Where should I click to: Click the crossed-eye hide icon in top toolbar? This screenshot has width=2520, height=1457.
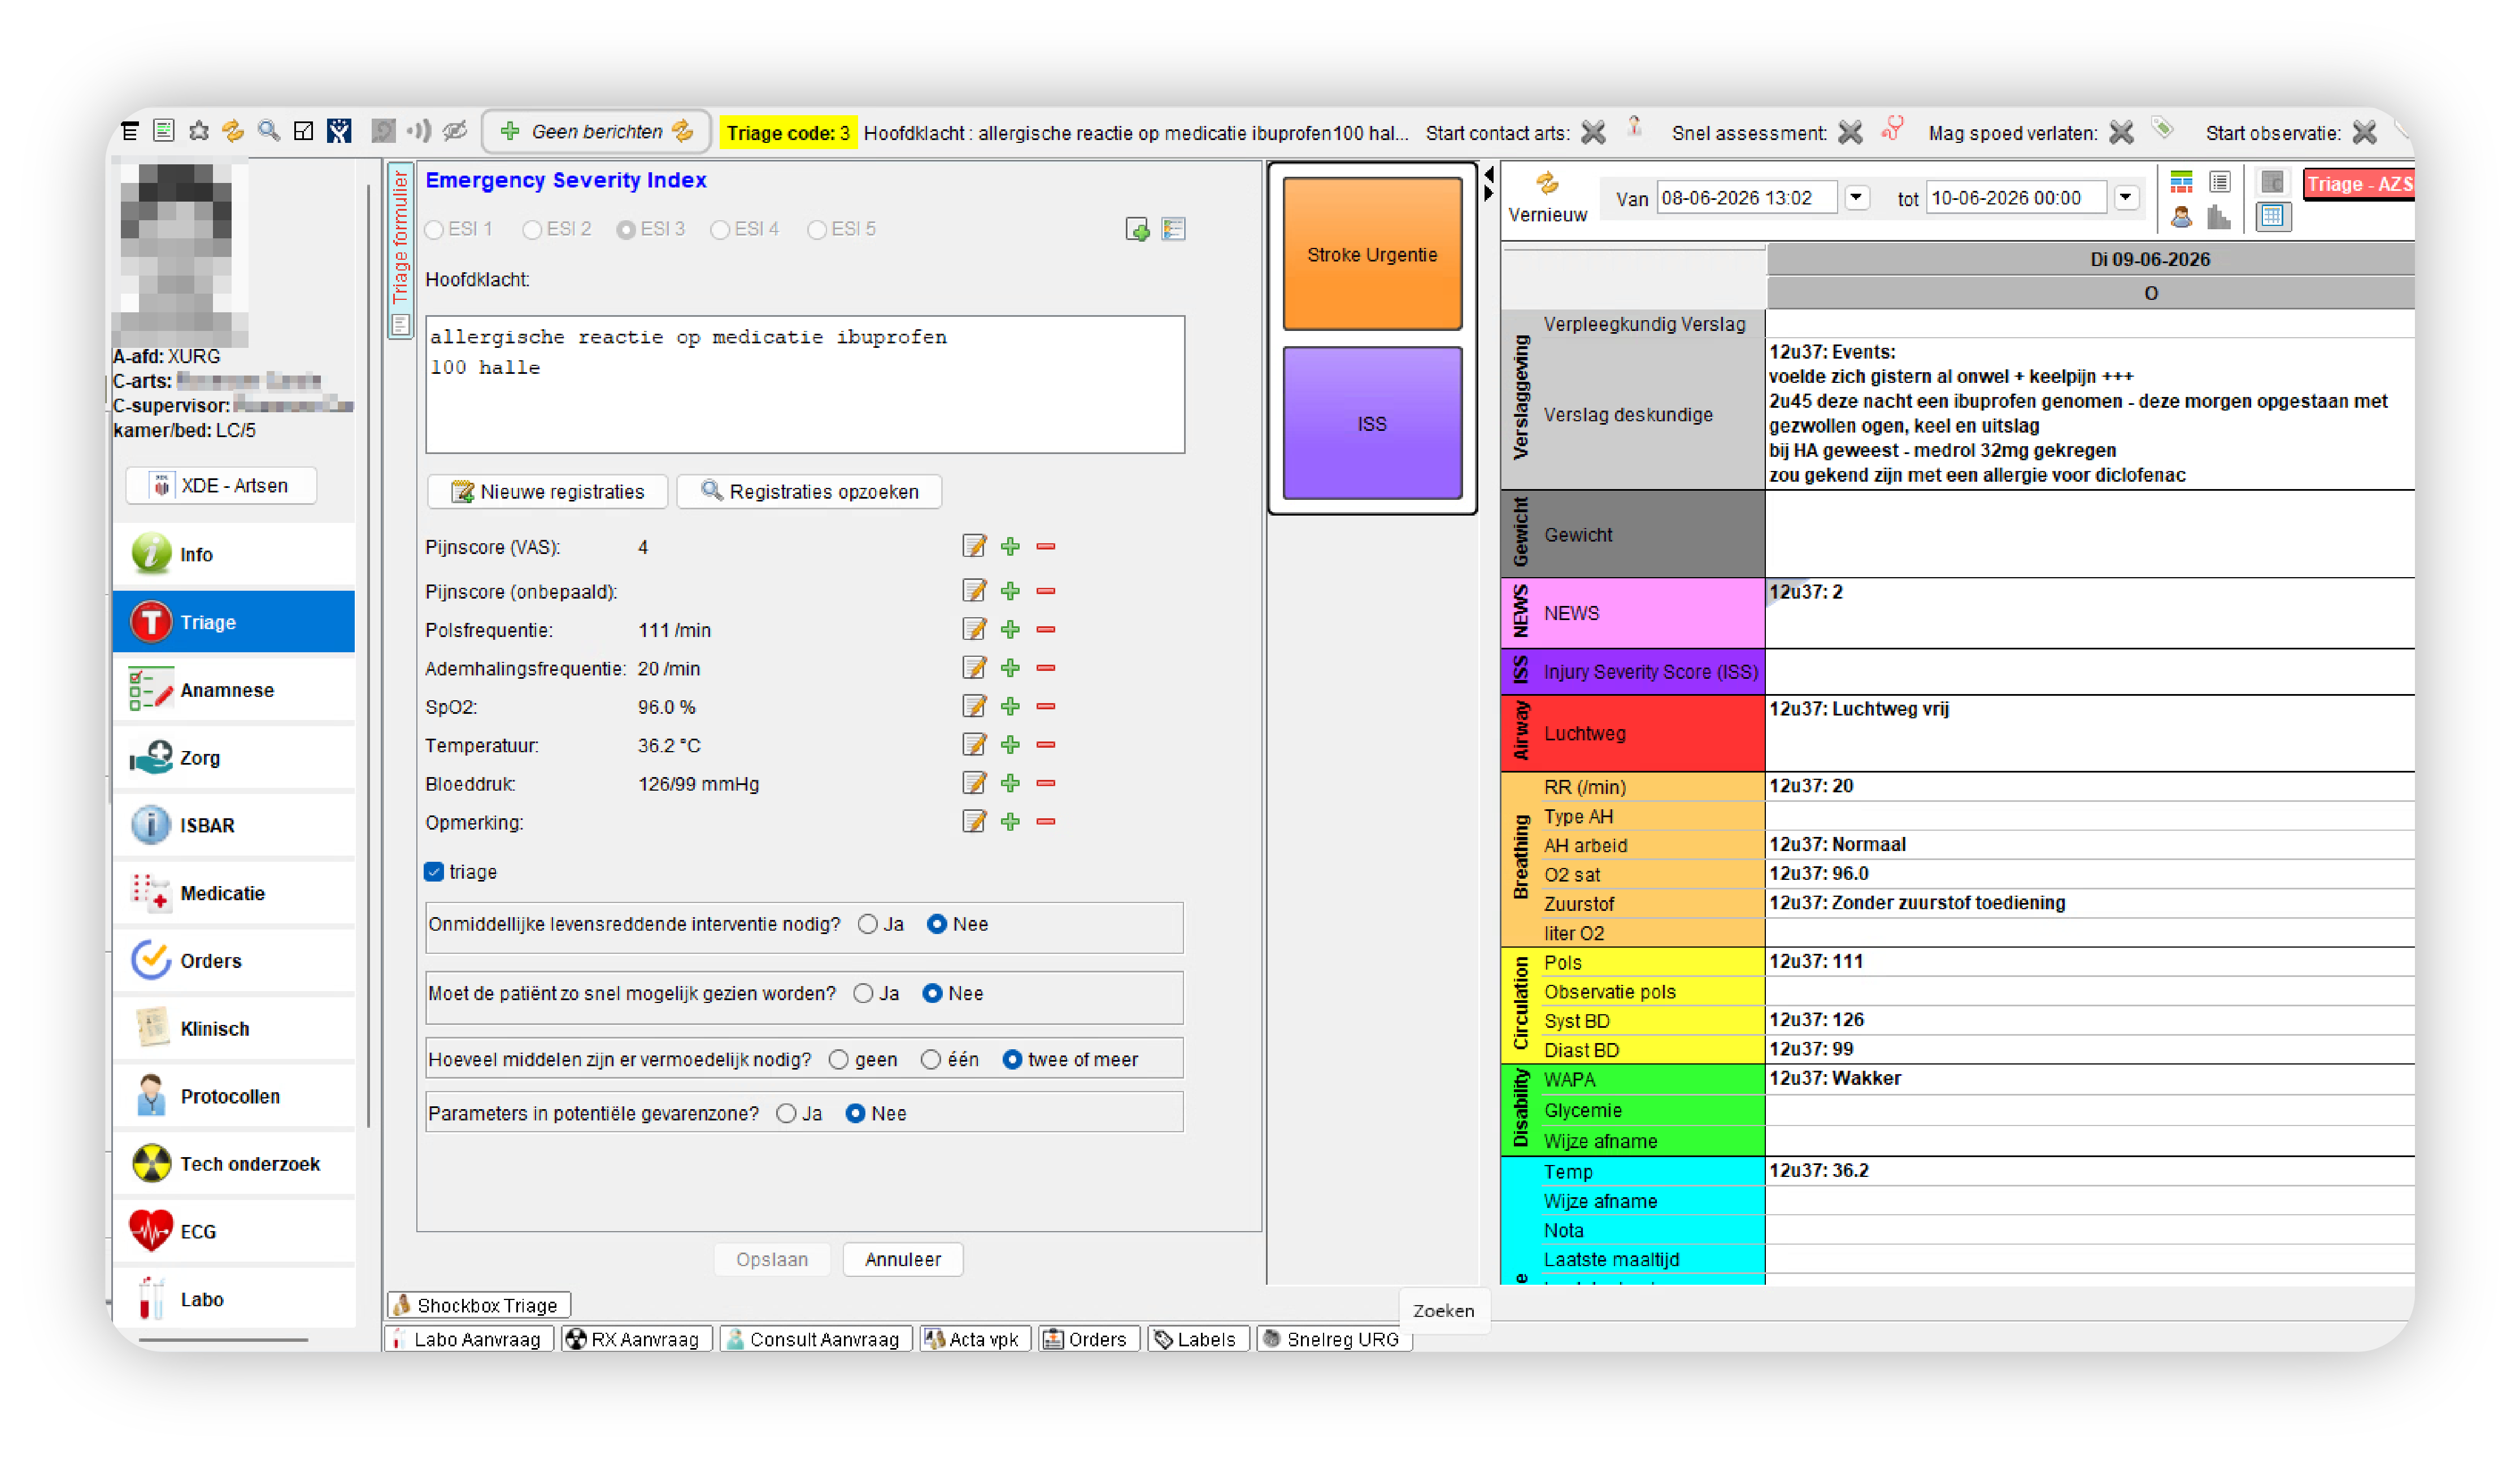[x=455, y=131]
